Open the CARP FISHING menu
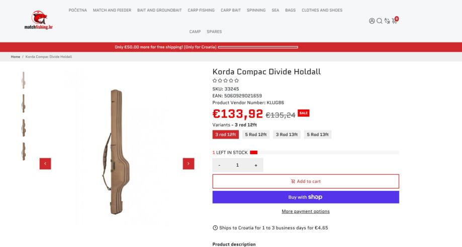The width and height of the screenshot is (462, 247). [x=201, y=10]
